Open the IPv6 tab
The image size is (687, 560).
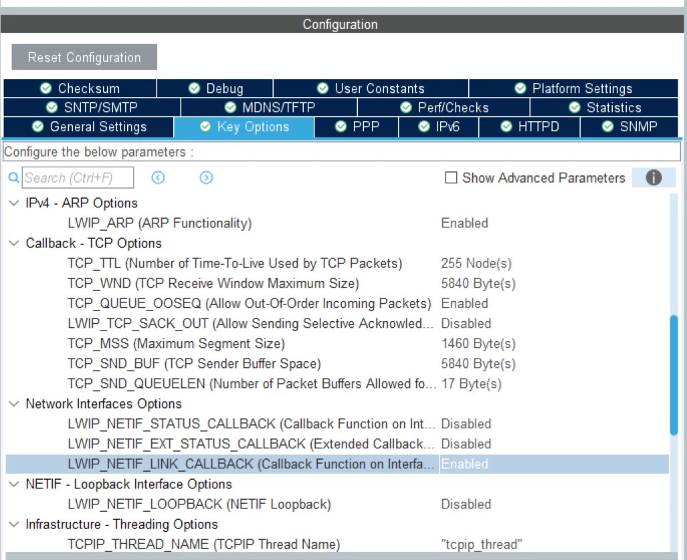(x=439, y=126)
